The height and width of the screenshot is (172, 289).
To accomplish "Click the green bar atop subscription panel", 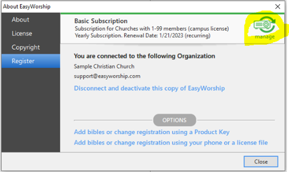I will point(172,13).
